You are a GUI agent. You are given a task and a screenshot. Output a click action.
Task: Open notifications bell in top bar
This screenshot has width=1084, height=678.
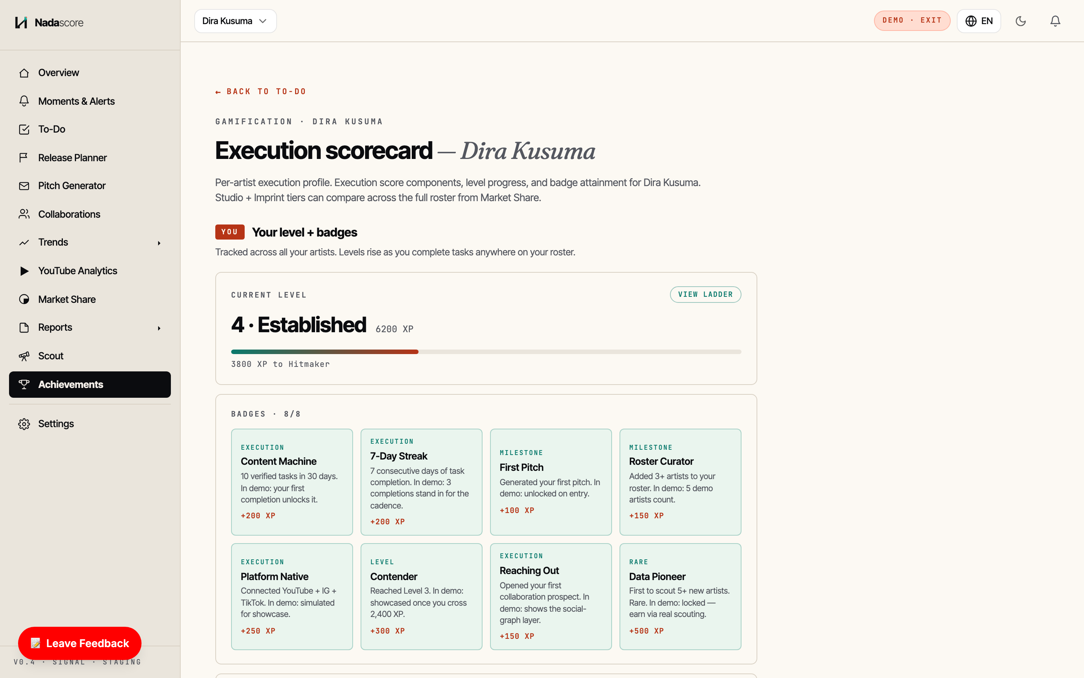pos(1055,21)
